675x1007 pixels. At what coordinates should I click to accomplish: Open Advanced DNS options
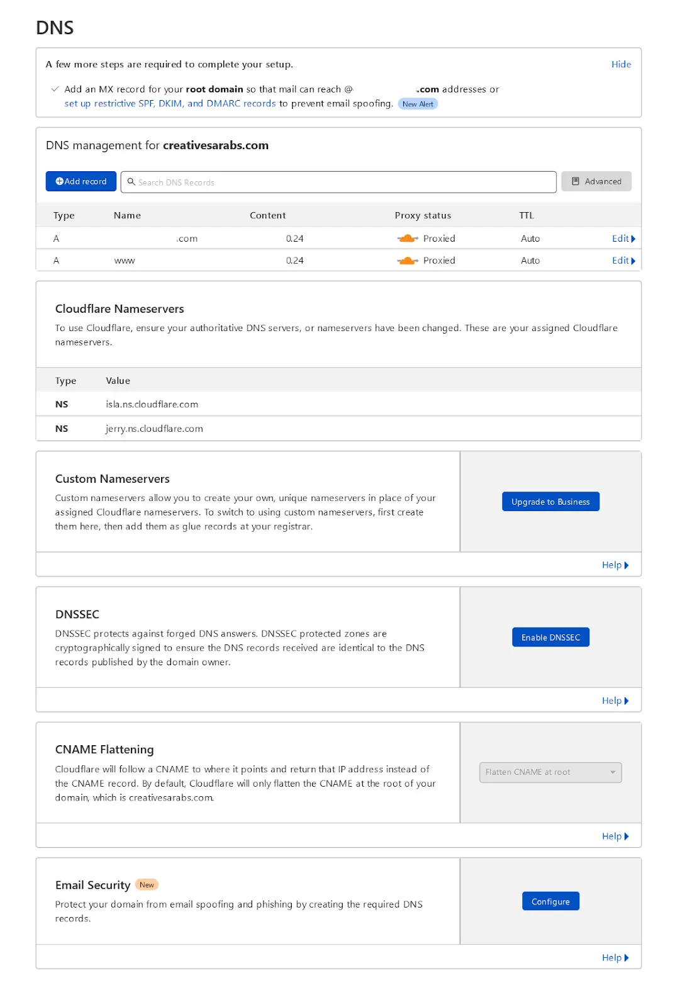[x=596, y=182]
